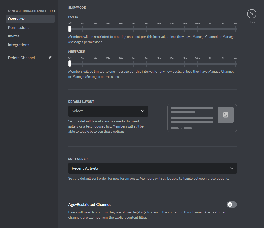Set Messages slowmode to the 30m mark
Image resolution: width=264 pixels, height=228 pixels.
pos(197,64)
